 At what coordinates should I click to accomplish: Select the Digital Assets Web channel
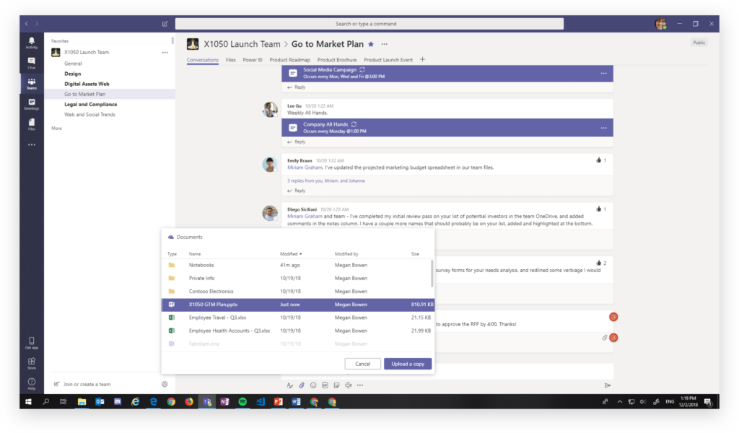87,84
